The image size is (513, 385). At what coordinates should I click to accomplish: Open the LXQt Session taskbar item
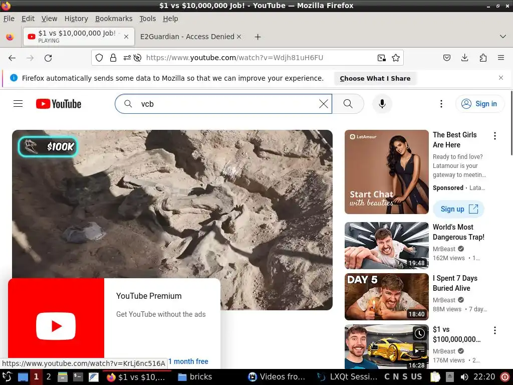pos(348,377)
